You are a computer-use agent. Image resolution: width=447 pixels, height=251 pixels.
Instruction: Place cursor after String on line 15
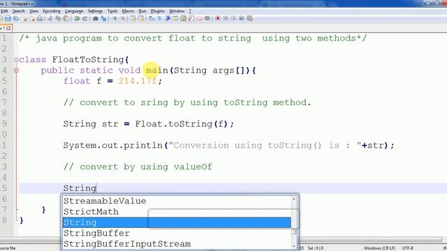[x=96, y=188]
